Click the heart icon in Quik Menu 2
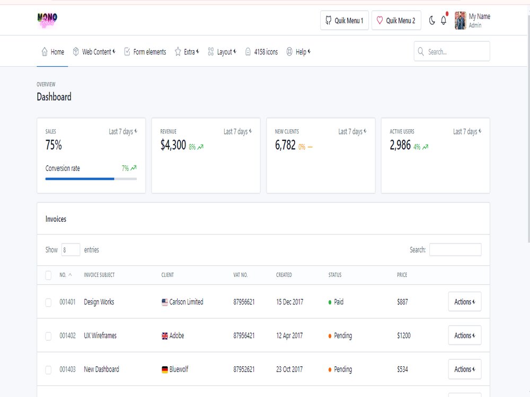The width and height of the screenshot is (530, 397). (x=379, y=21)
